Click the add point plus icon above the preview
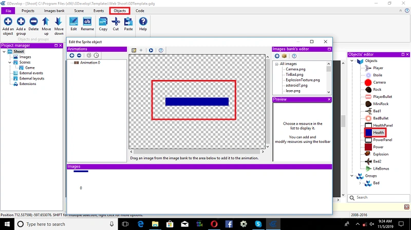The width and height of the screenshot is (411, 230). pyautogui.click(x=141, y=50)
